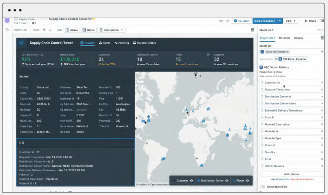Click Zip Code value 20060

80,132
